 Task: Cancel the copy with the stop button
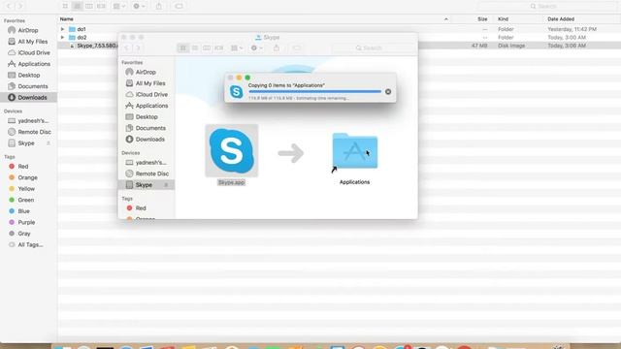click(x=388, y=91)
